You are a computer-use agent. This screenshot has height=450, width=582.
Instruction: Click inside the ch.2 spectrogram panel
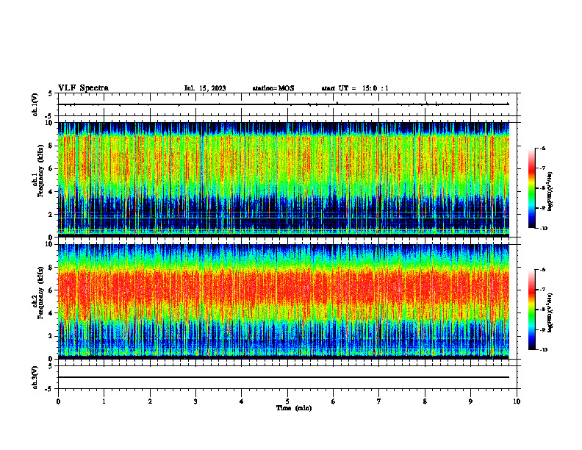pos(284,301)
